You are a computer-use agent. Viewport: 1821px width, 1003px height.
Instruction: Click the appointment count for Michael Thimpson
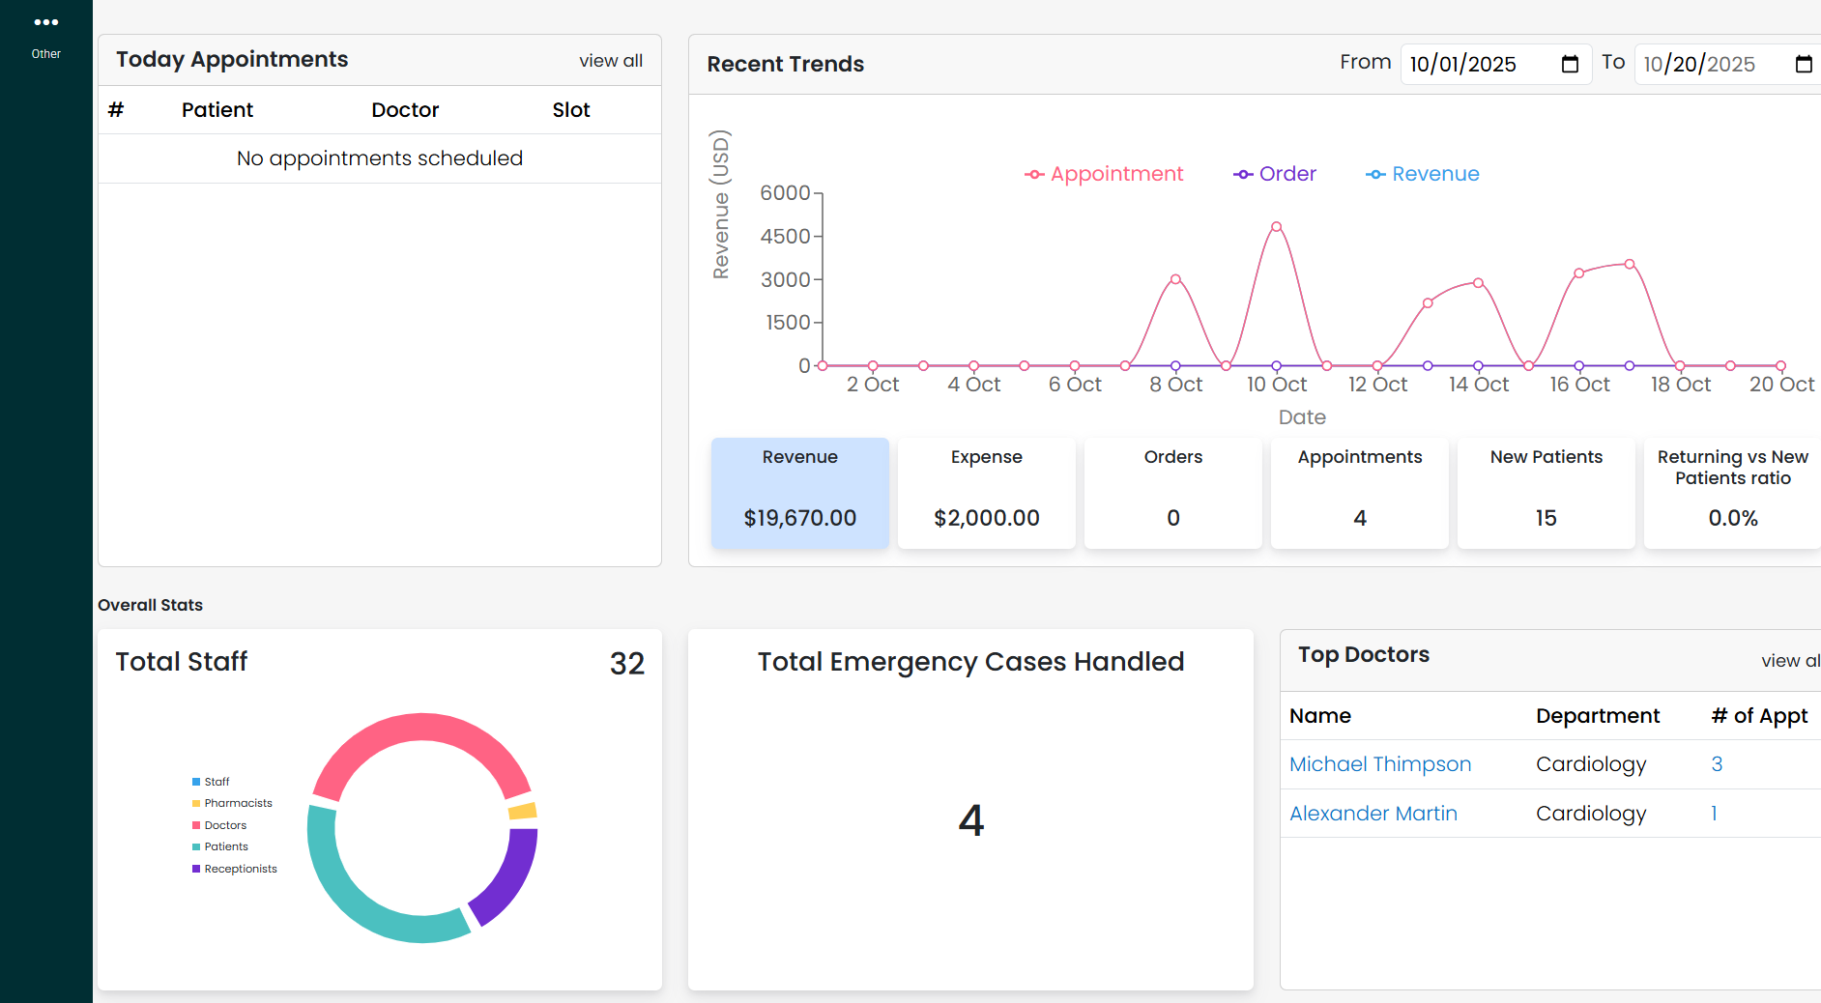(1716, 763)
